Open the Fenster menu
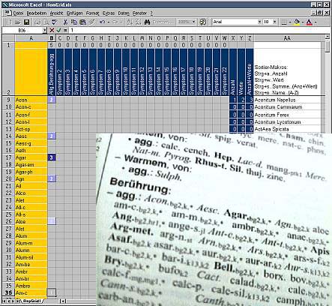The width and height of the screenshot is (332, 306). [139, 13]
